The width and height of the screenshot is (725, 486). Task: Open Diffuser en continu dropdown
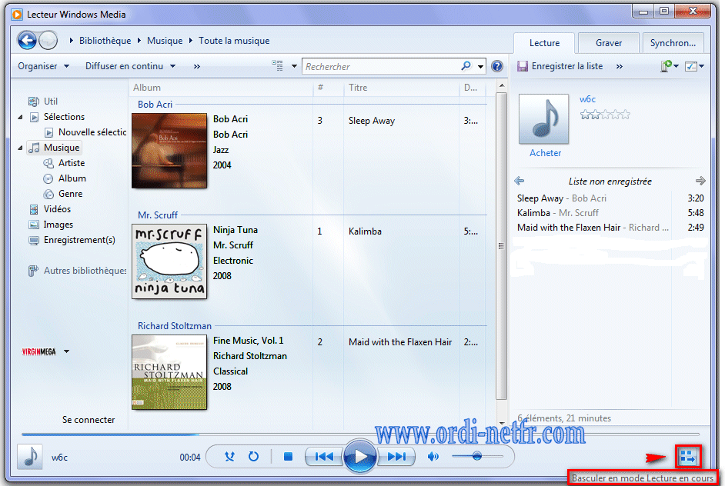point(130,66)
